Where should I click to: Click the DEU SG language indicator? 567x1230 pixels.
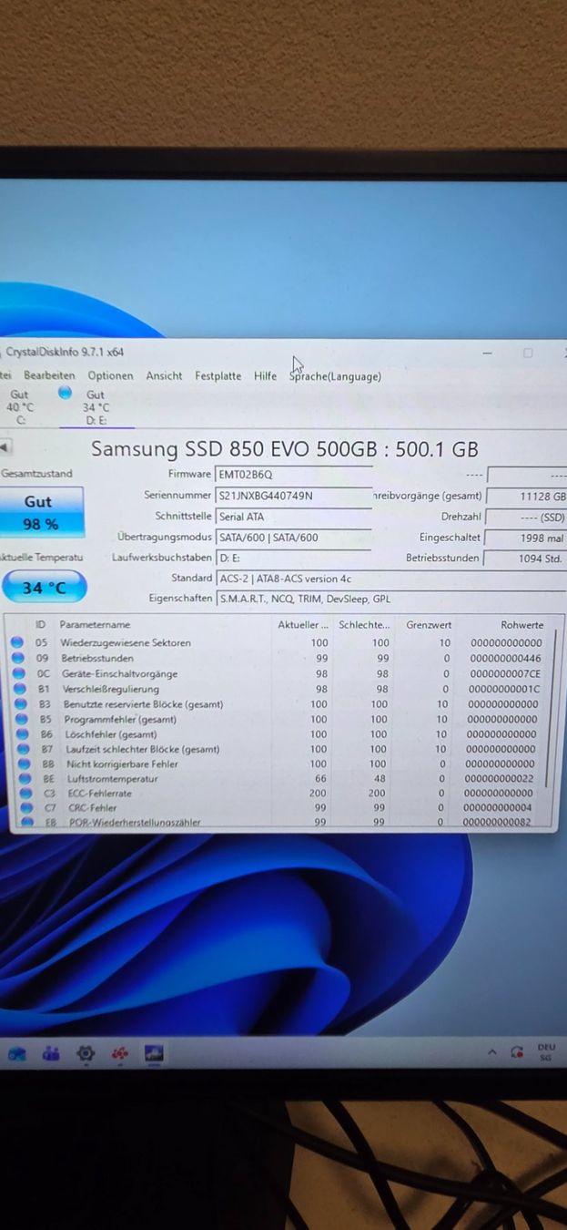point(546,1051)
